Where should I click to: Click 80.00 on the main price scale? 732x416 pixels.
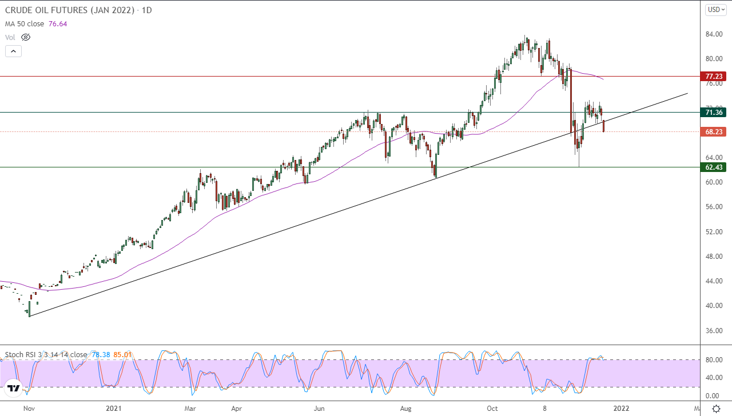pos(714,59)
